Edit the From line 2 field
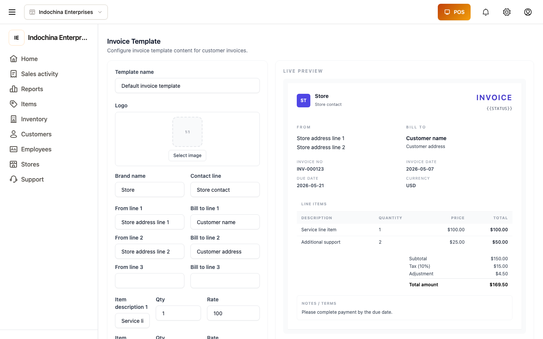This screenshot has height=339, width=543. tap(150, 251)
